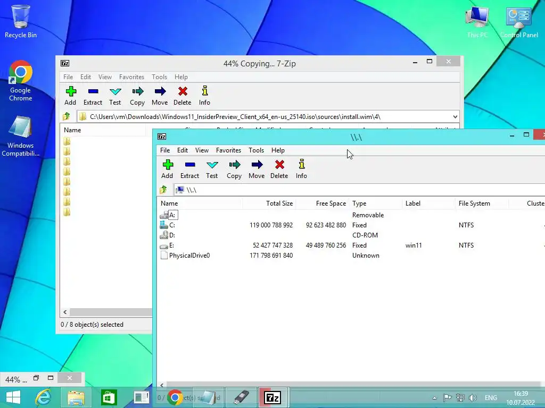
Task: Click up-folder arrow in Copying 7-Zip window
Action: (67, 116)
